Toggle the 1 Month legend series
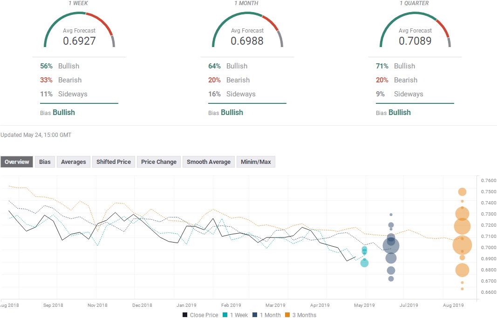The image size is (497, 318). point(268,315)
